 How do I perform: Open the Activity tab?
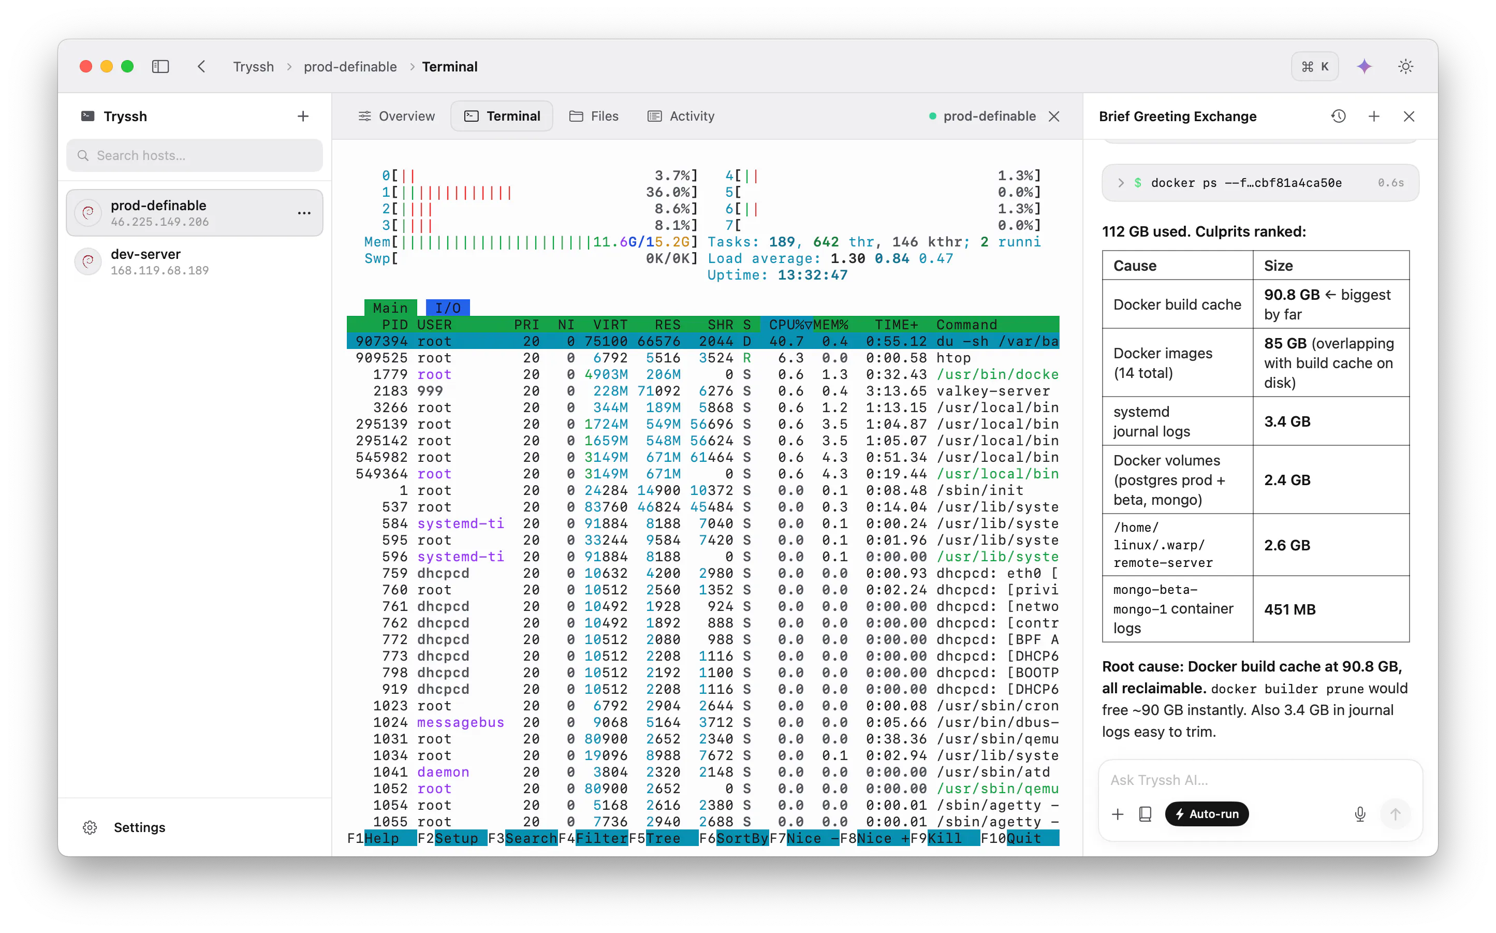point(681,116)
